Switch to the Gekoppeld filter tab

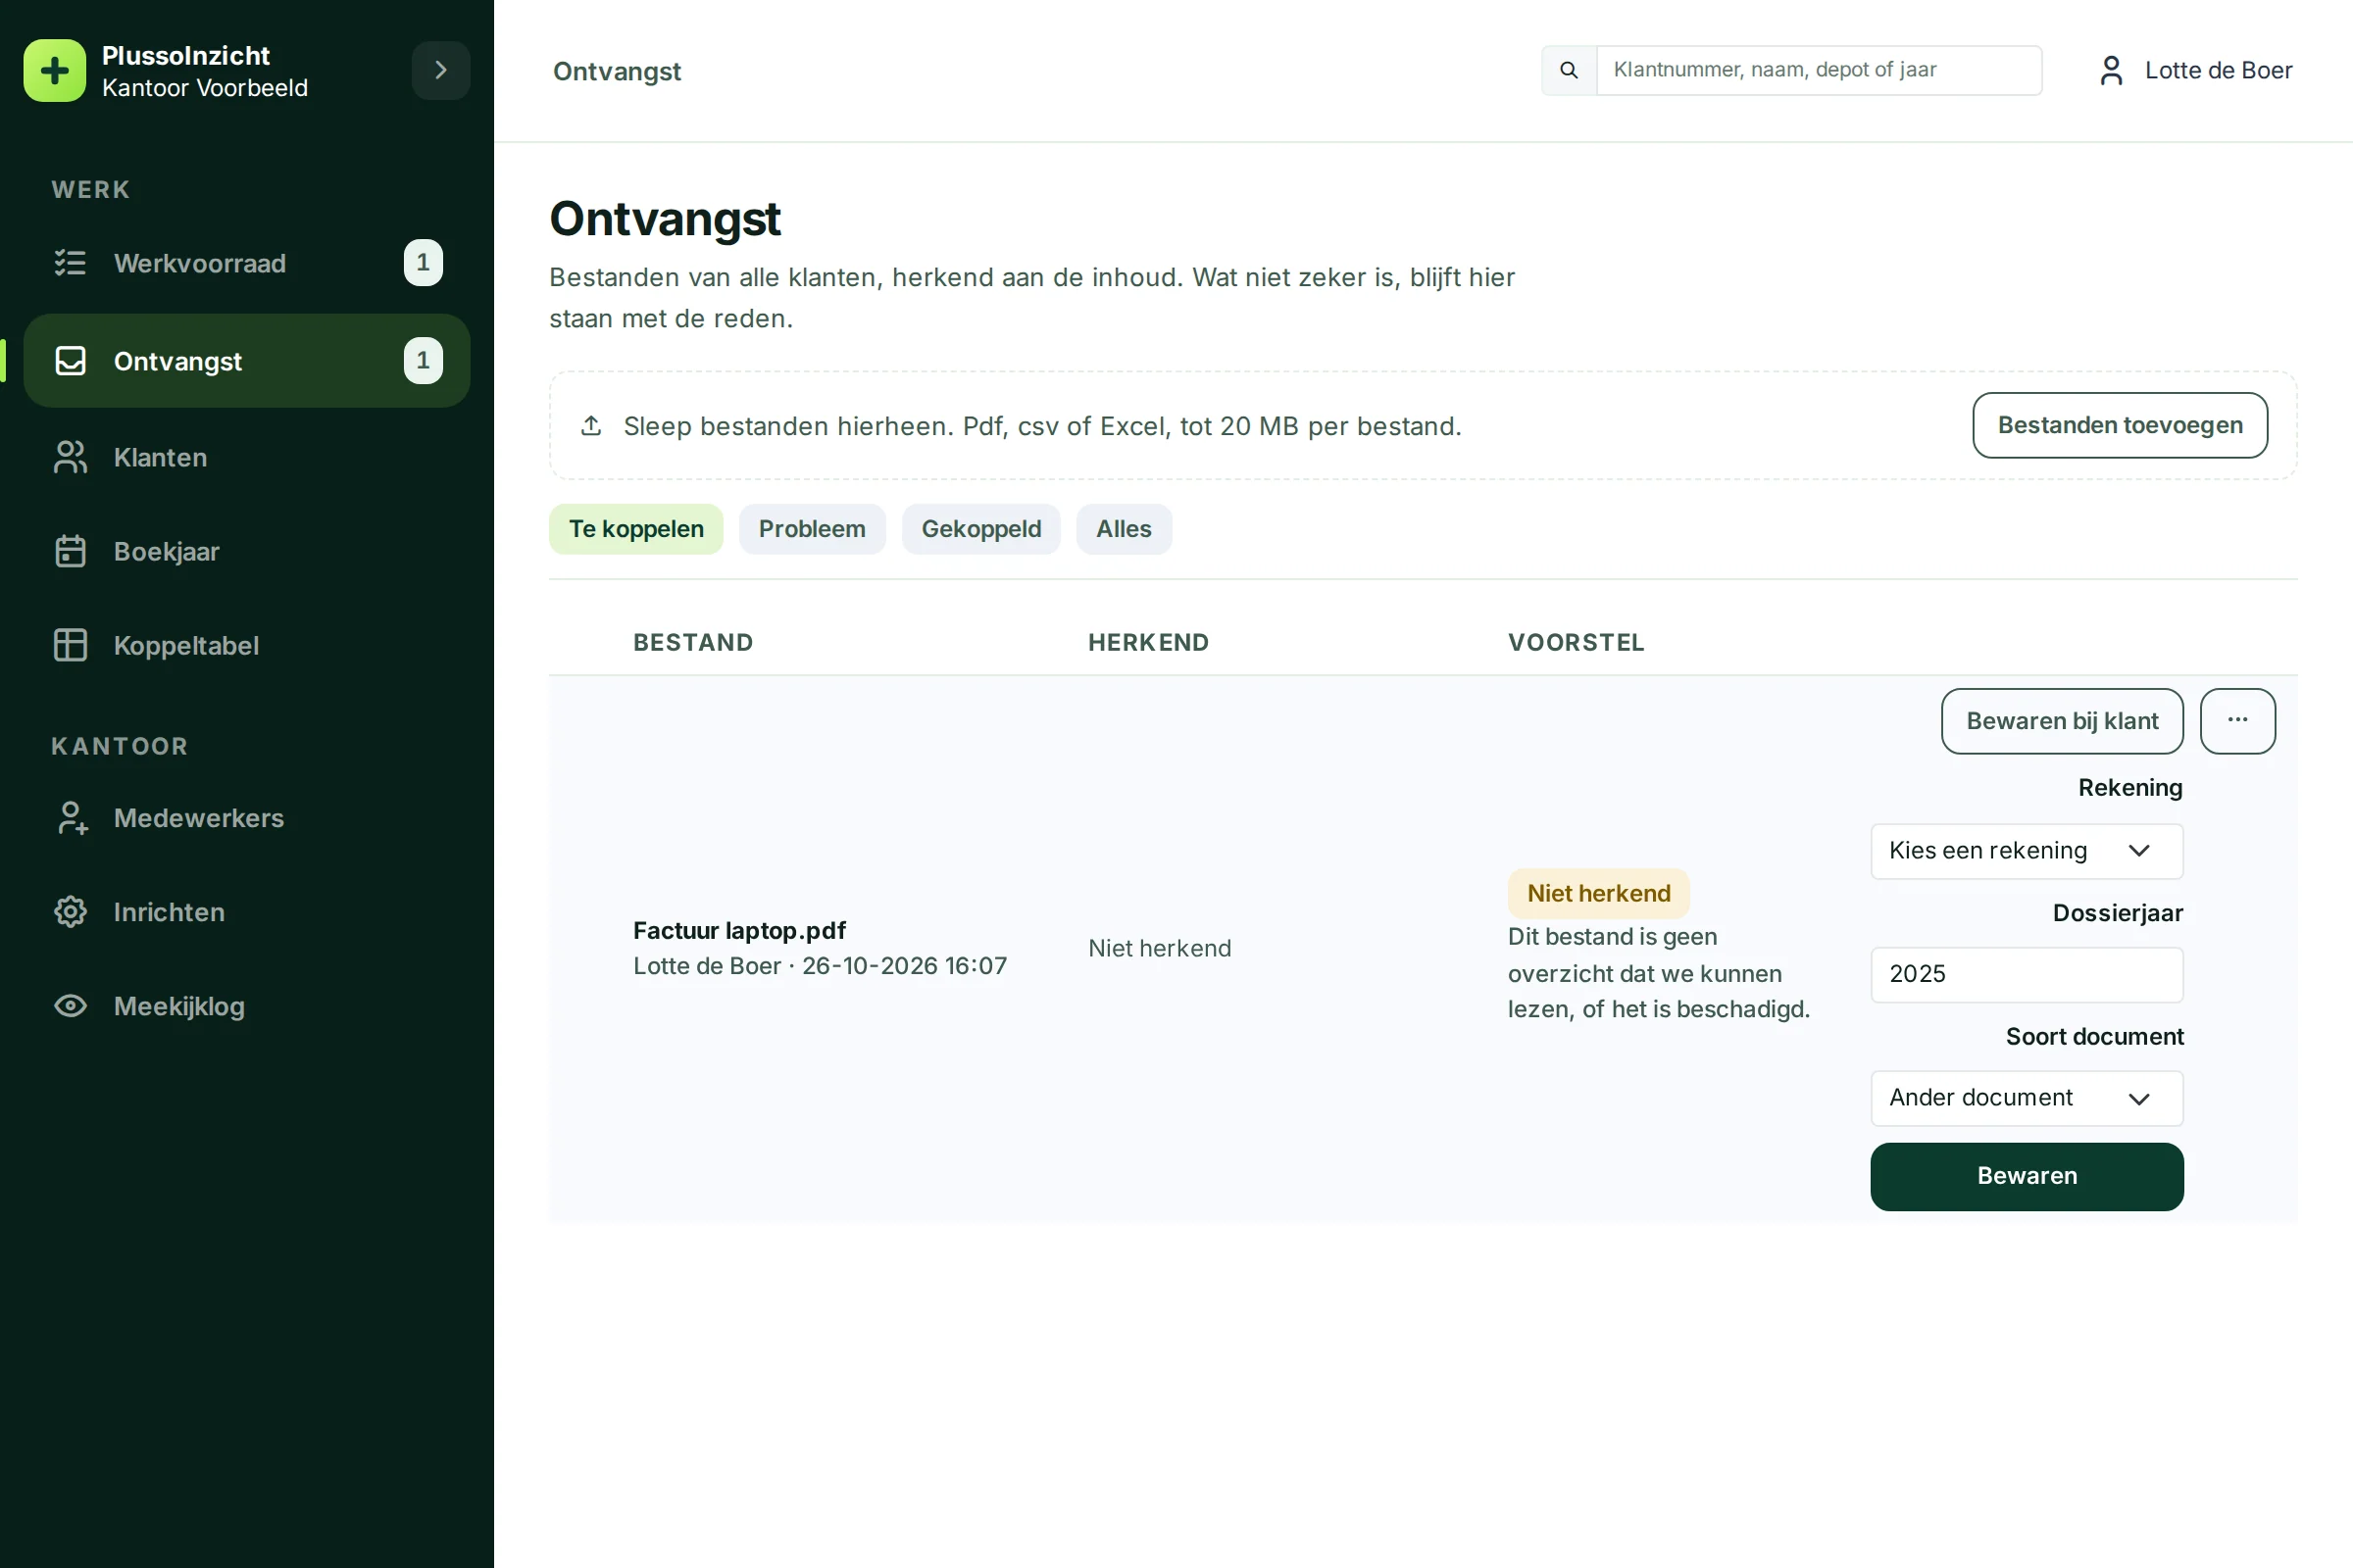point(981,529)
